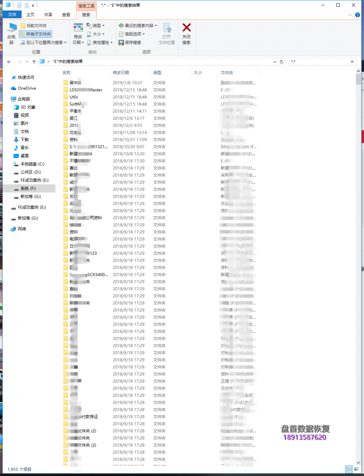Toggle 当前文件夹 search scope
The height and width of the screenshot is (476, 364).
33,26
